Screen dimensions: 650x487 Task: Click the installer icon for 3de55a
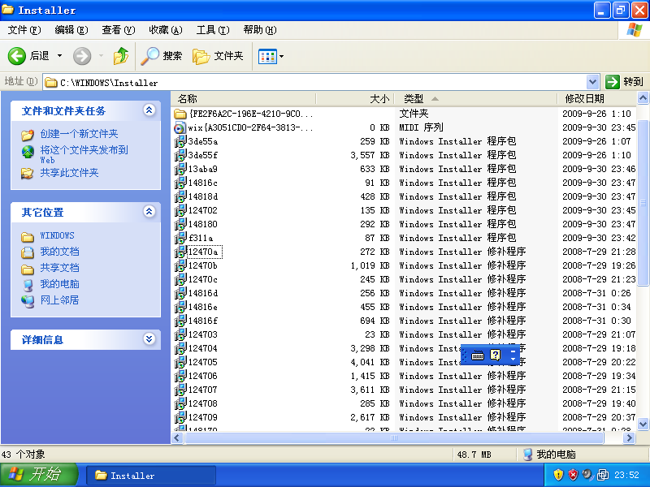(180, 141)
